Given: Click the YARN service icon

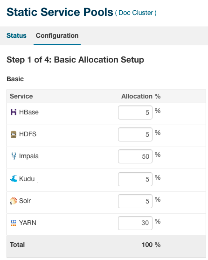Looking at the screenshot, I should coord(13,223).
